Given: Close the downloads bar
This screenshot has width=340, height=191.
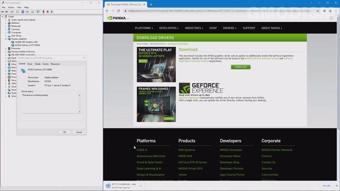Looking at the screenshot, I should click(x=336, y=186).
